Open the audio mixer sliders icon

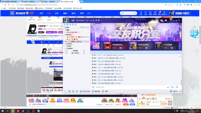pos(77,91)
